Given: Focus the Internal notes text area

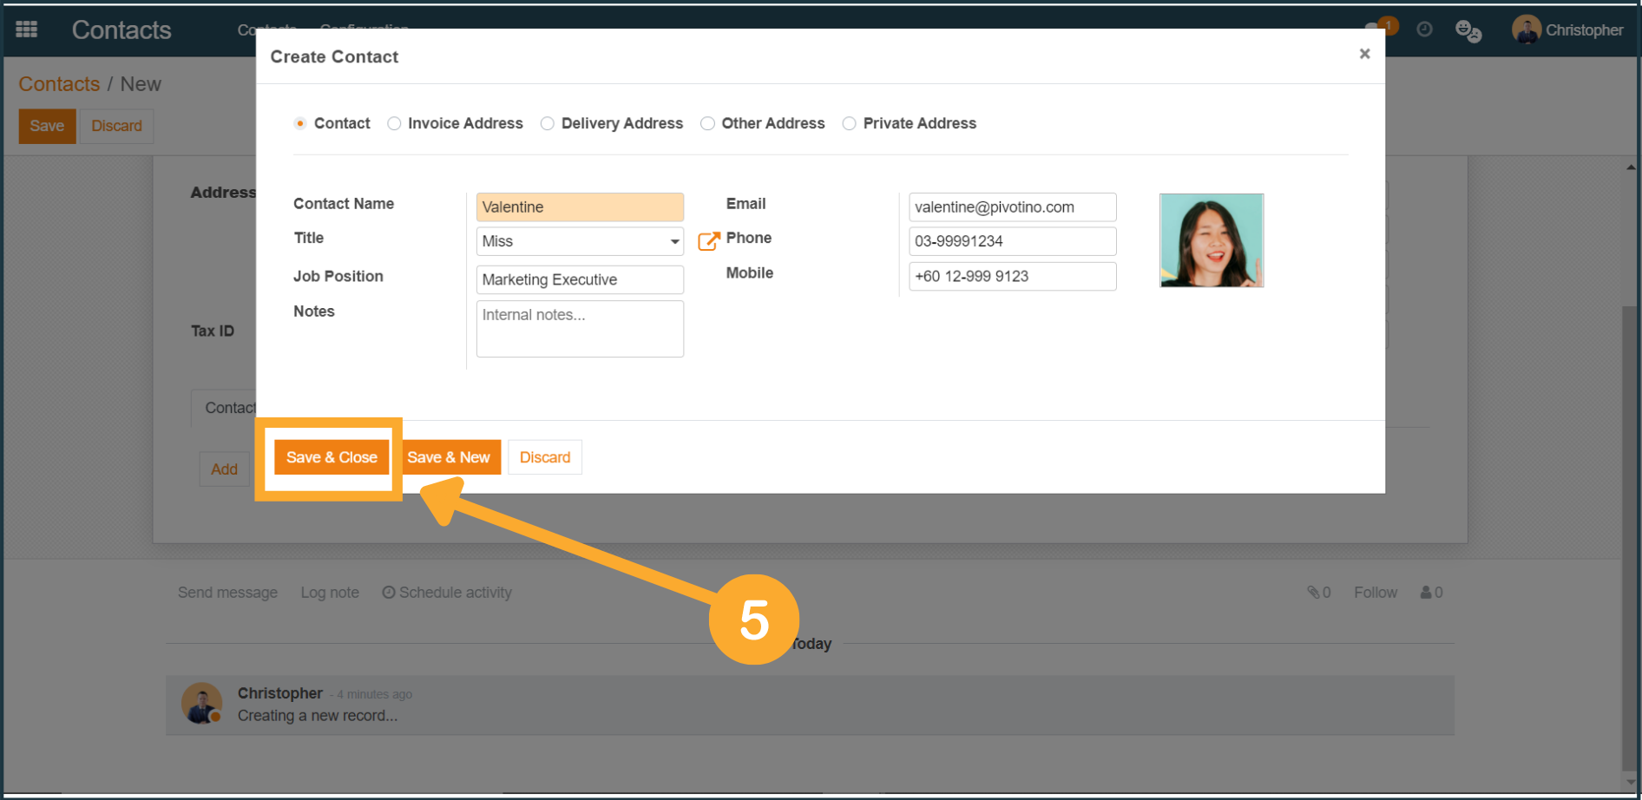Looking at the screenshot, I should [x=579, y=329].
